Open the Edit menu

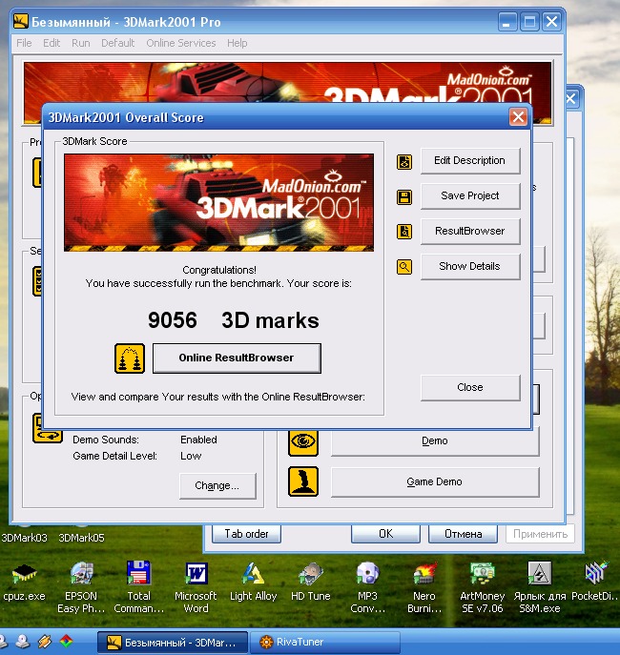(x=52, y=43)
